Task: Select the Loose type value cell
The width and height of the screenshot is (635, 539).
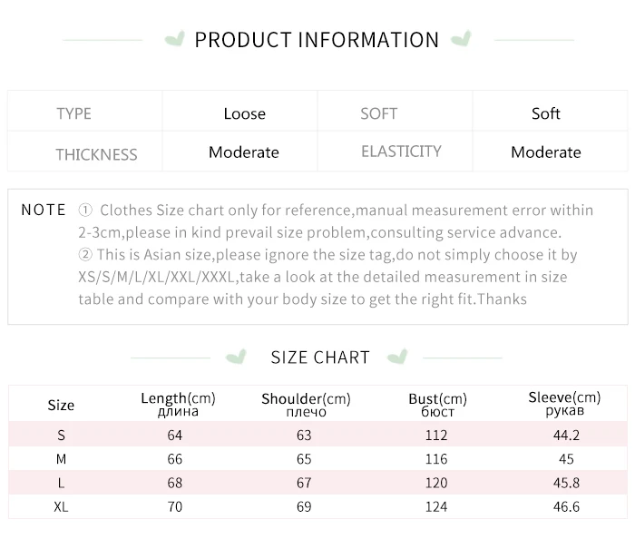Action: 244,113
